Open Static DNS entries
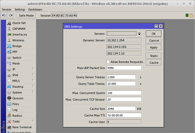Image resolution: width=195 pixels, height=133 pixels. point(154,56)
